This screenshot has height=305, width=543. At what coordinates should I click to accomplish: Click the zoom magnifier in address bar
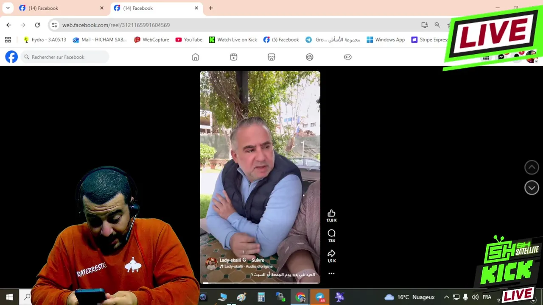(x=437, y=25)
